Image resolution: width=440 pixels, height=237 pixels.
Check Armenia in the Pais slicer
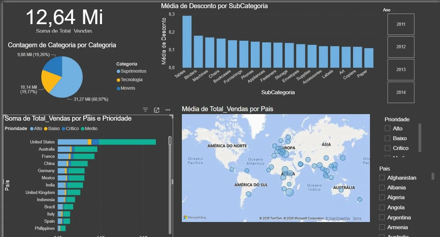pyautogui.click(x=382, y=227)
